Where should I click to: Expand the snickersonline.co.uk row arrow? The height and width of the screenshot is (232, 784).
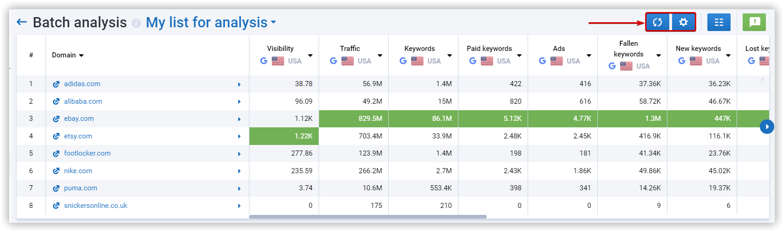coord(239,206)
